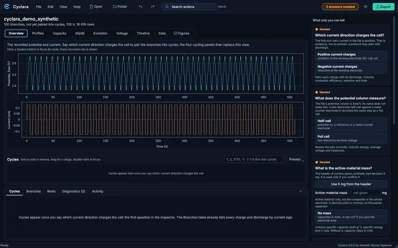
Task: Click the 'What is the active-material mass?' heading
Action: (343, 168)
